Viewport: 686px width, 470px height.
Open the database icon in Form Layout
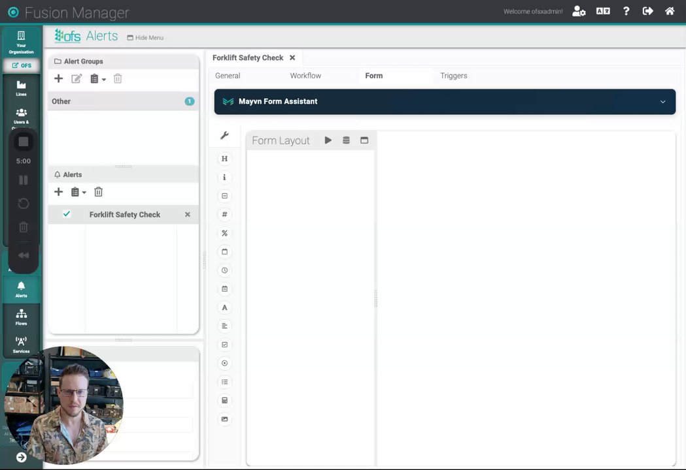[346, 140]
